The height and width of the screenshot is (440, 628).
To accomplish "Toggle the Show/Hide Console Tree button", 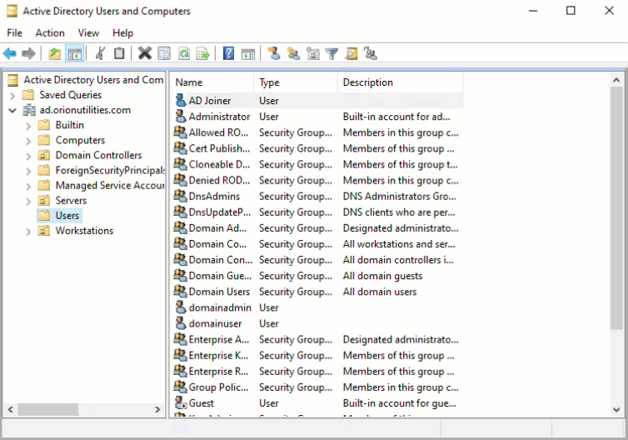I will 74,53.
